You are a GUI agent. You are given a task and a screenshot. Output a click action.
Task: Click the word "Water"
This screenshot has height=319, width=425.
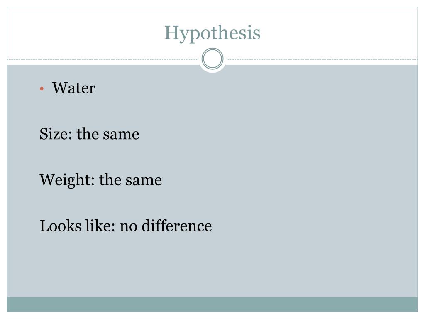74,88
